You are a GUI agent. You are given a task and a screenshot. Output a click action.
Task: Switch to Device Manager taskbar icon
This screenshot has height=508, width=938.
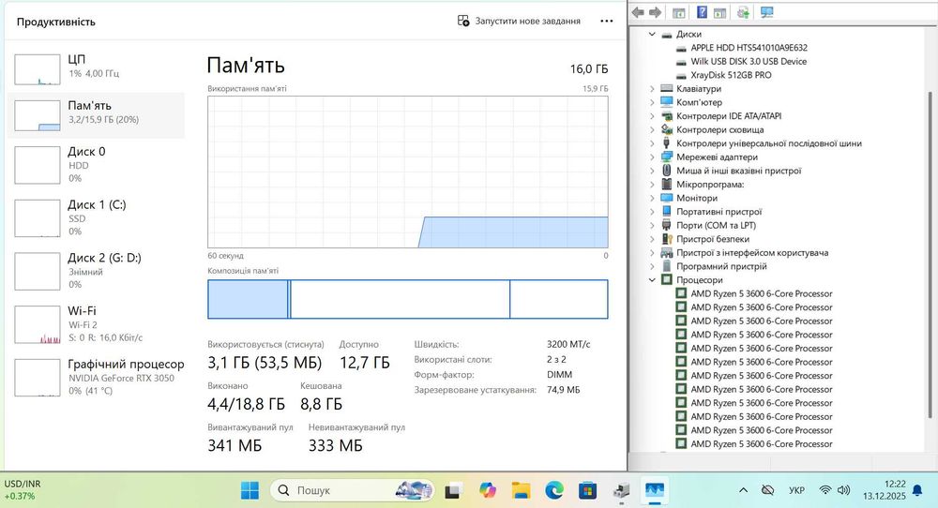[x=622, y=491]
